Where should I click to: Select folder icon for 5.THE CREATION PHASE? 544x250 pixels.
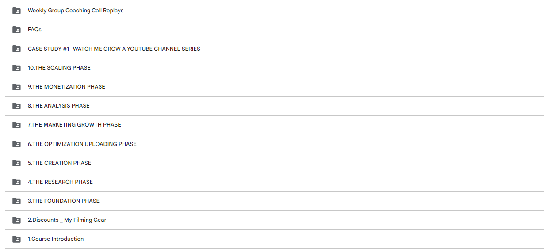[x=16, y=163]
